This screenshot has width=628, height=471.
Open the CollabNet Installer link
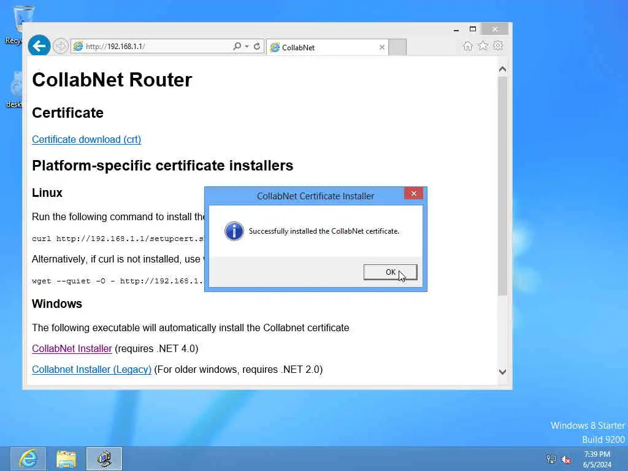pos(72,348)
